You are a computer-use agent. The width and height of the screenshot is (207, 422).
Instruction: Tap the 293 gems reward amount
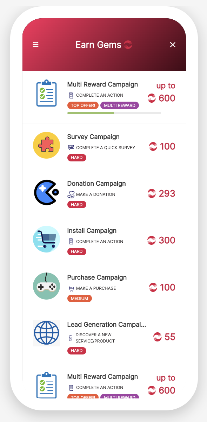tap(167, 193)
